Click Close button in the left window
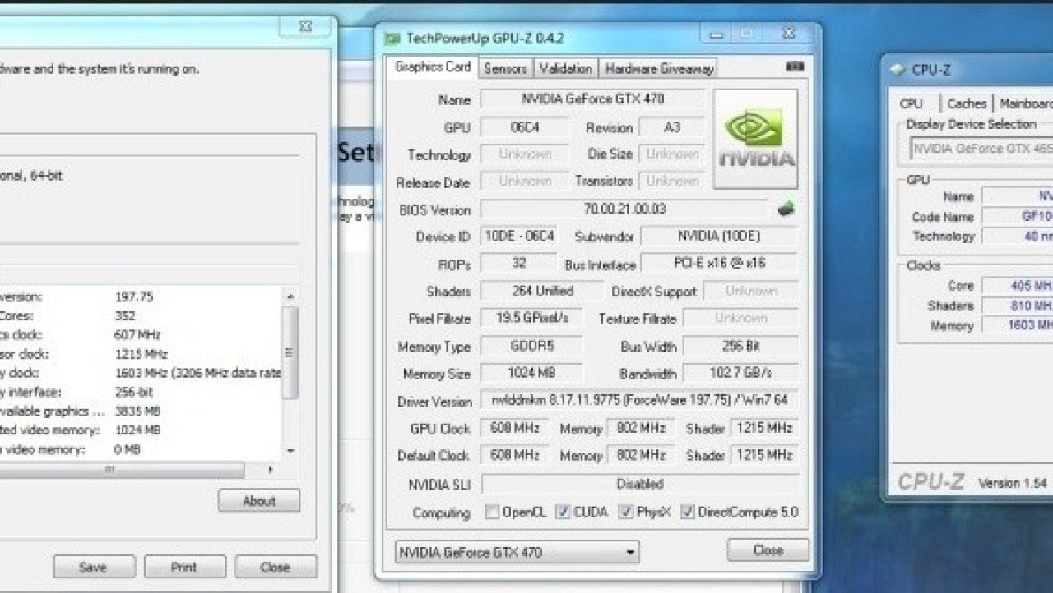Image resolution: width=1053 pixels, height=593 pixels. 275,567
